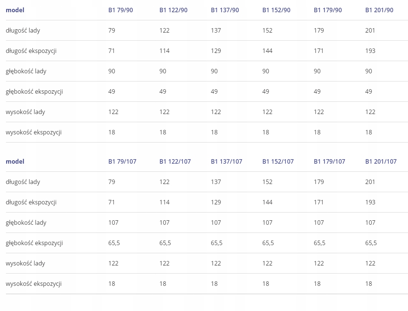Select the "B1 201/90" model header
This screenshot has height=311, width=408.
coord(379,10)
